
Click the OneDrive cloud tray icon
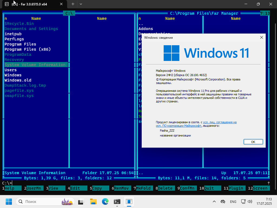(223, 202)
